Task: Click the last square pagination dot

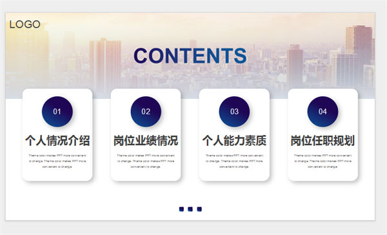Action: pos(199,209)
